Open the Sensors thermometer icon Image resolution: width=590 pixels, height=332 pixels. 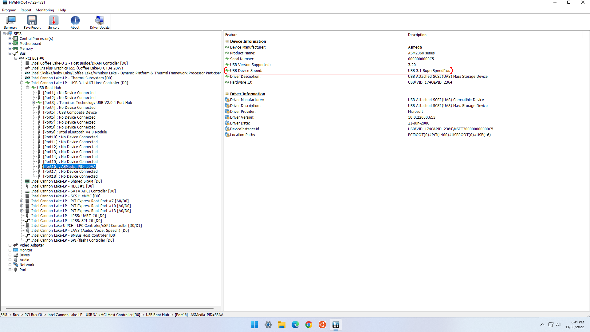click(x=53, y=22)
